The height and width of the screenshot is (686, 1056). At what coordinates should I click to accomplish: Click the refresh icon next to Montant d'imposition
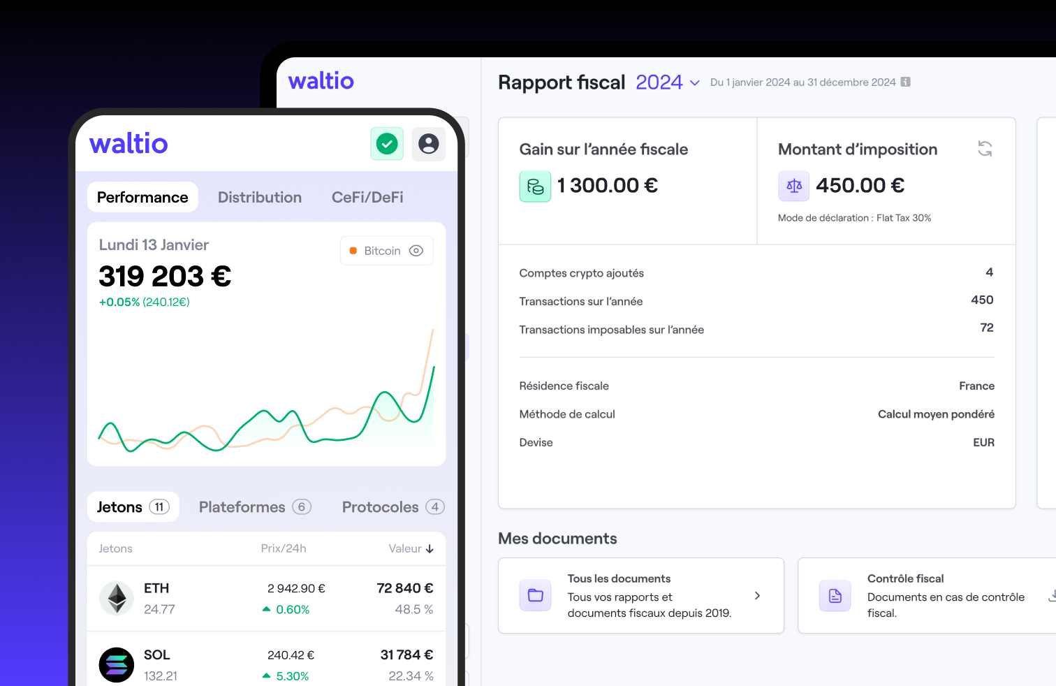point(985,149)
